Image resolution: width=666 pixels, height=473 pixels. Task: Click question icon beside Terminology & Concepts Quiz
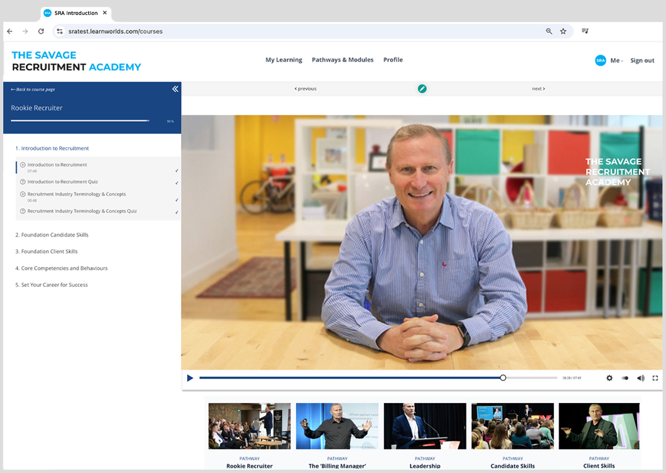(x=23, y=211)
